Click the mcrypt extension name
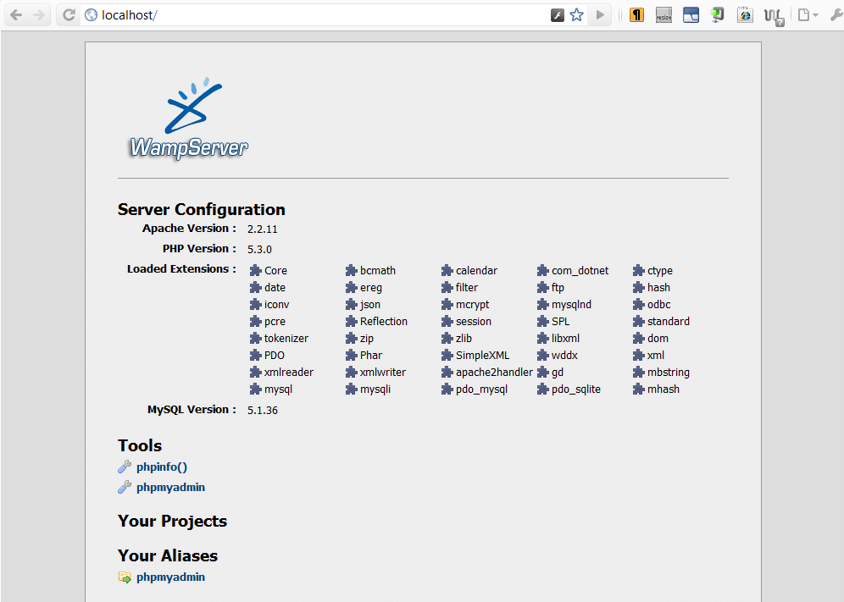The image size is (844, 602). point(473,305)
